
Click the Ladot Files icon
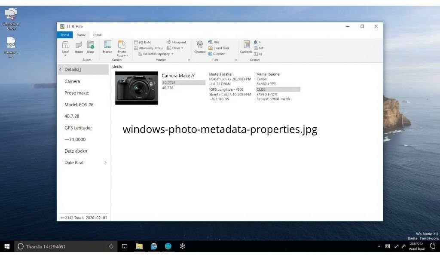220,48
